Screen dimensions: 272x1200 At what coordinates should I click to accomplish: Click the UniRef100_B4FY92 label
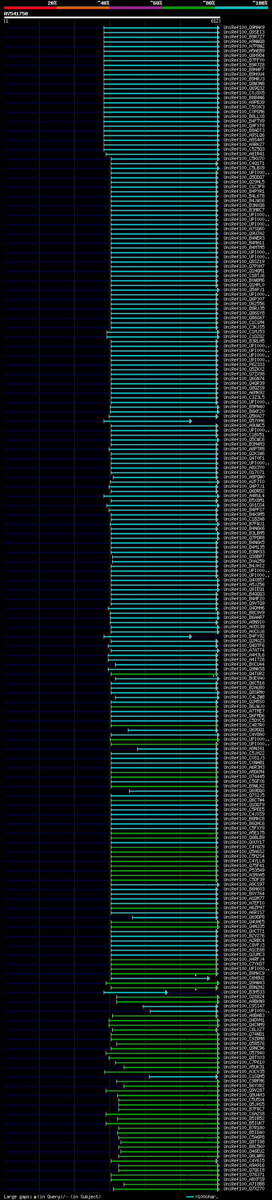pyautogui.click(x=244, y=636)
